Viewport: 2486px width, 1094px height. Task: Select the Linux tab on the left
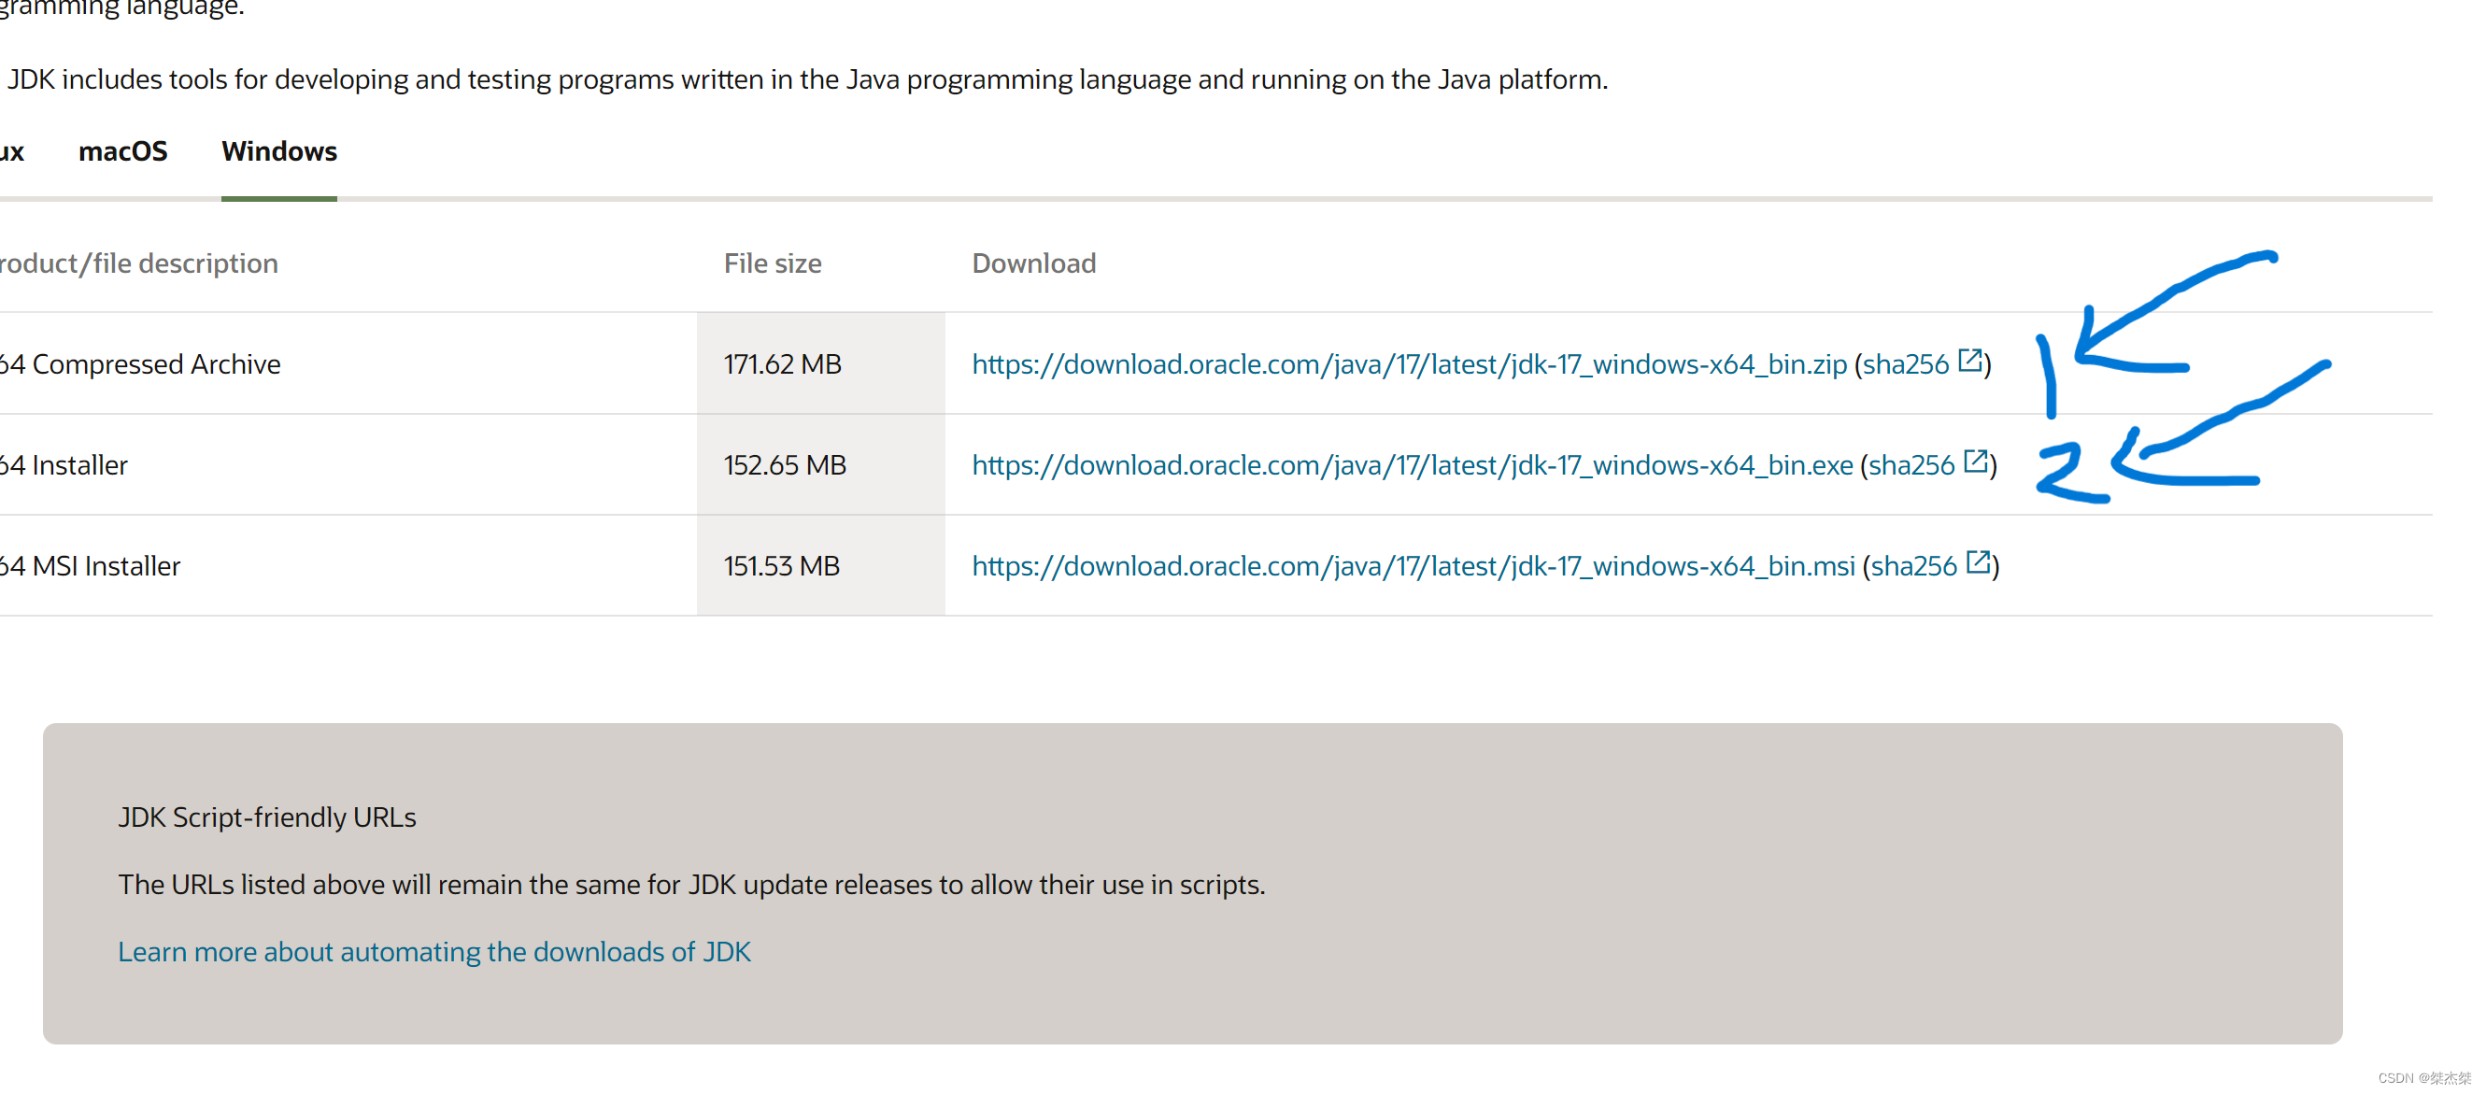[x=12, y=150]
